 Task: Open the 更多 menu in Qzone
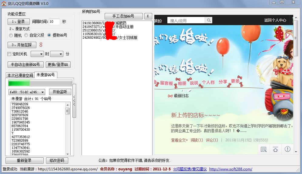[x=235, y=81]
